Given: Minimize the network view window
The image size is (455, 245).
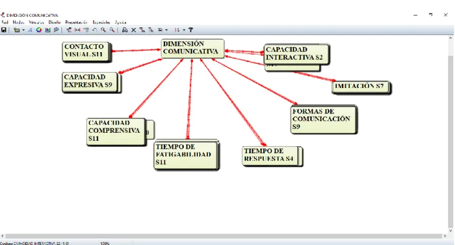Looking at the screenshot, I should point(415,15).
